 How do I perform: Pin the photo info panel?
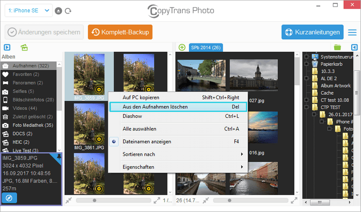[59, 157]
